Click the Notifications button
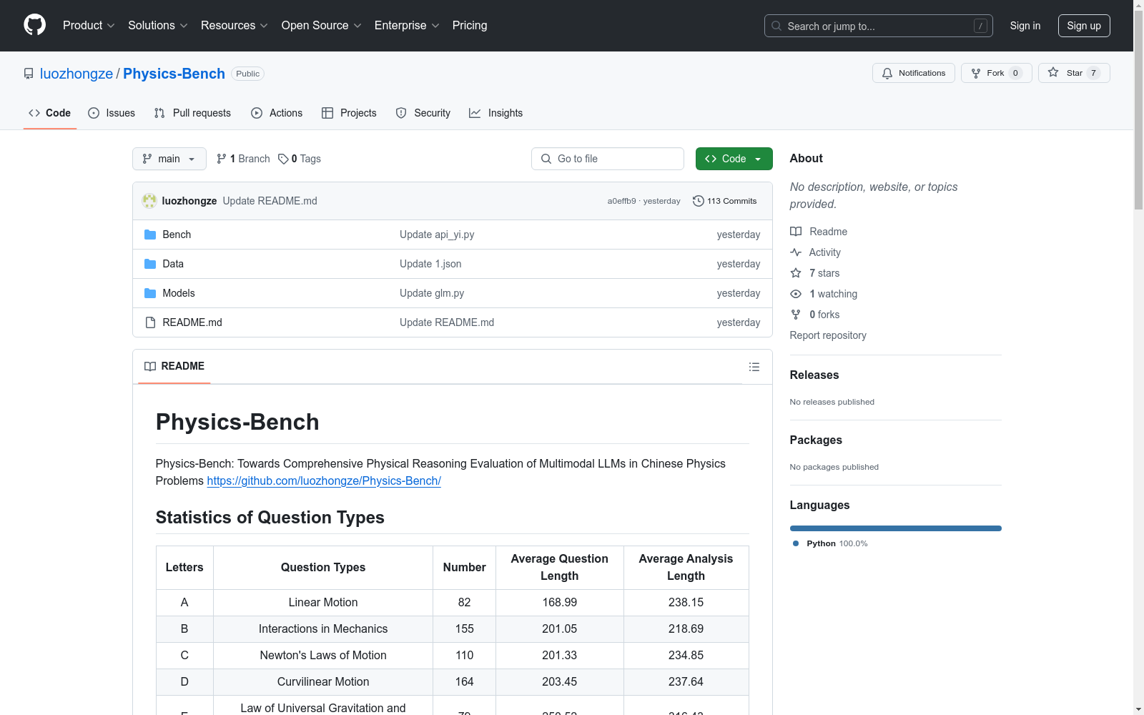The width and height of the screenshot is (1144, 715). coord(914,73)
